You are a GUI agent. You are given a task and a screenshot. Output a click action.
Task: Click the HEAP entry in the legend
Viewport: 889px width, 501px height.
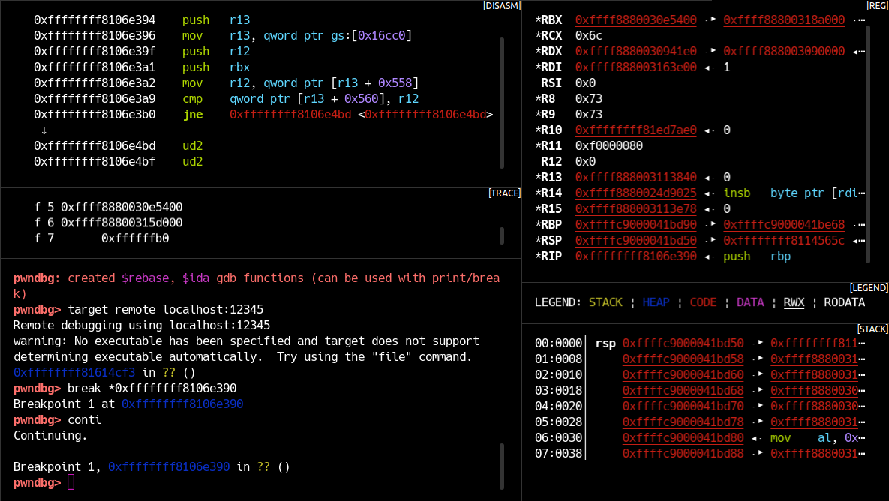click(656, 302)
